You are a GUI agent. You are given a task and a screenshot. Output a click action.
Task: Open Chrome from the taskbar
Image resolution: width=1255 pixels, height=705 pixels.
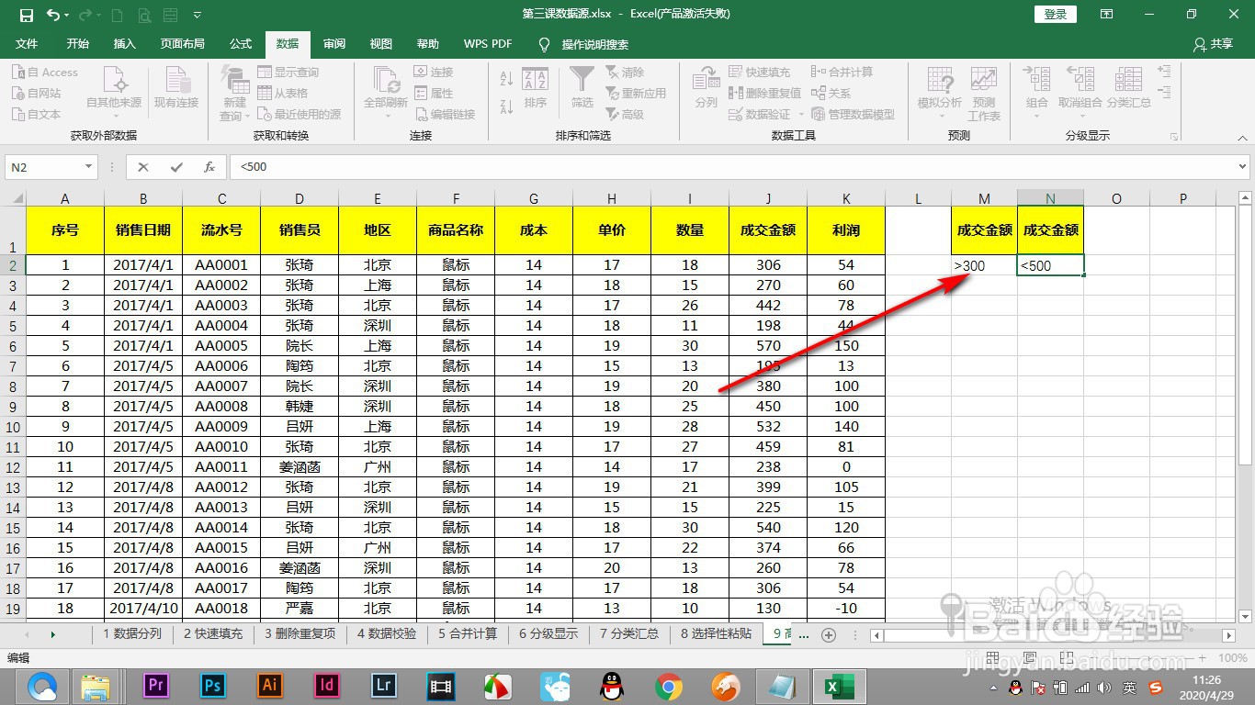coord(668,686)
